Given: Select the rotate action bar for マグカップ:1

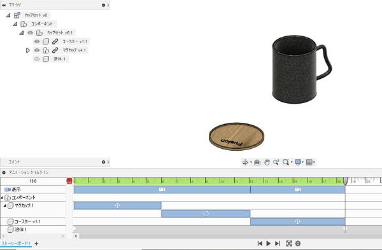Looking at the screenshot, I should [x=206, y=214].
